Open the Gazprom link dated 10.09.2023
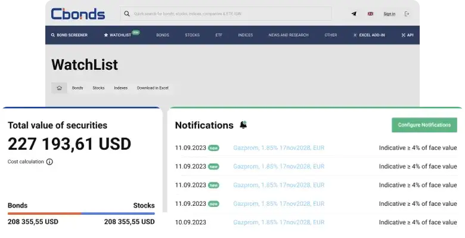This screenshot has height=238, width=465. tap(279, 222)
